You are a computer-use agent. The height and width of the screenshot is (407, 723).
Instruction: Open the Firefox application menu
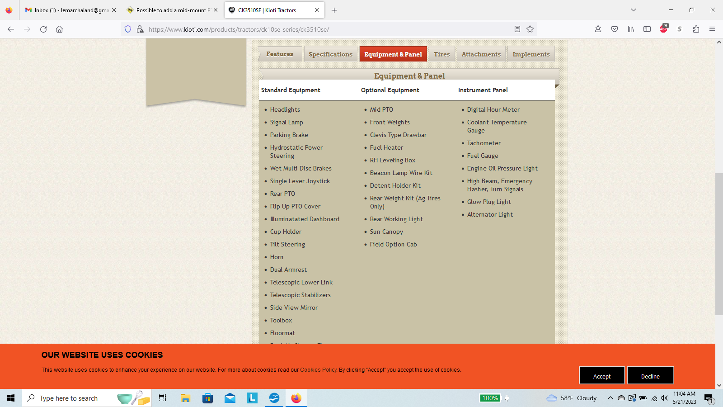click(712, 29)
